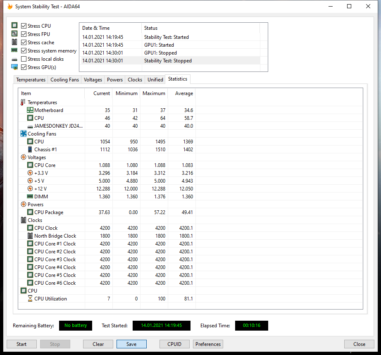This screenshot has height=355, width=381.
Task: Click the CPU Core chip icon under Voltages
Action: coord(30,165)
